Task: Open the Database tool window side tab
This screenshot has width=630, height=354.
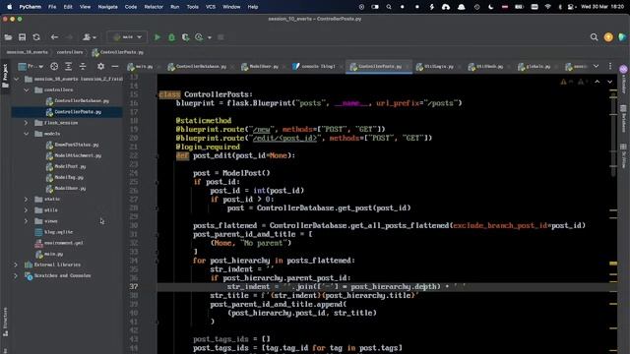Action: click(x=623, y=119)
